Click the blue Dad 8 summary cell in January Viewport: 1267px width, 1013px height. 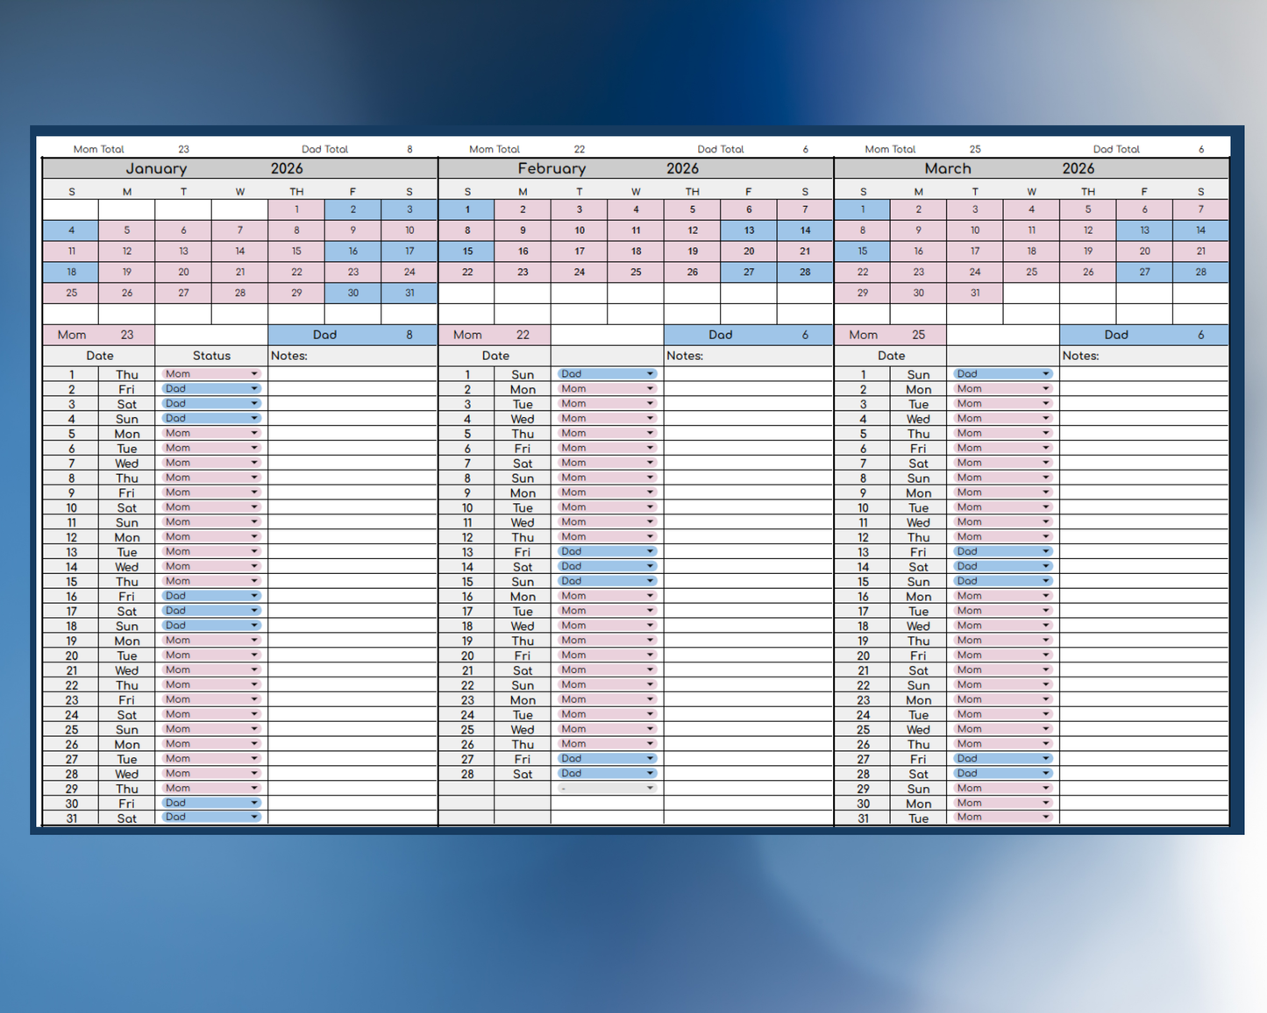pos(352,335)
